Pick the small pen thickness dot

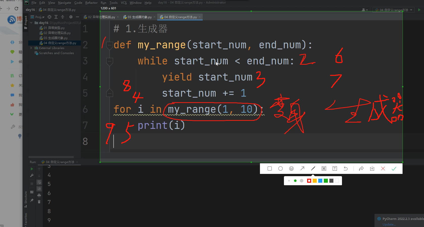(289, 181)
